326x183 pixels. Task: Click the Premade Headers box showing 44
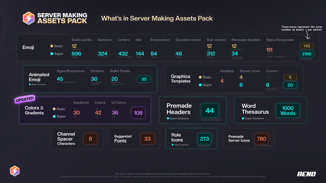coord(210,110)
